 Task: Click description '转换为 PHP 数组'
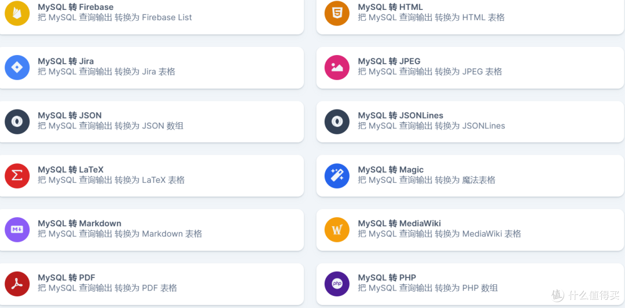pos(466,288)
